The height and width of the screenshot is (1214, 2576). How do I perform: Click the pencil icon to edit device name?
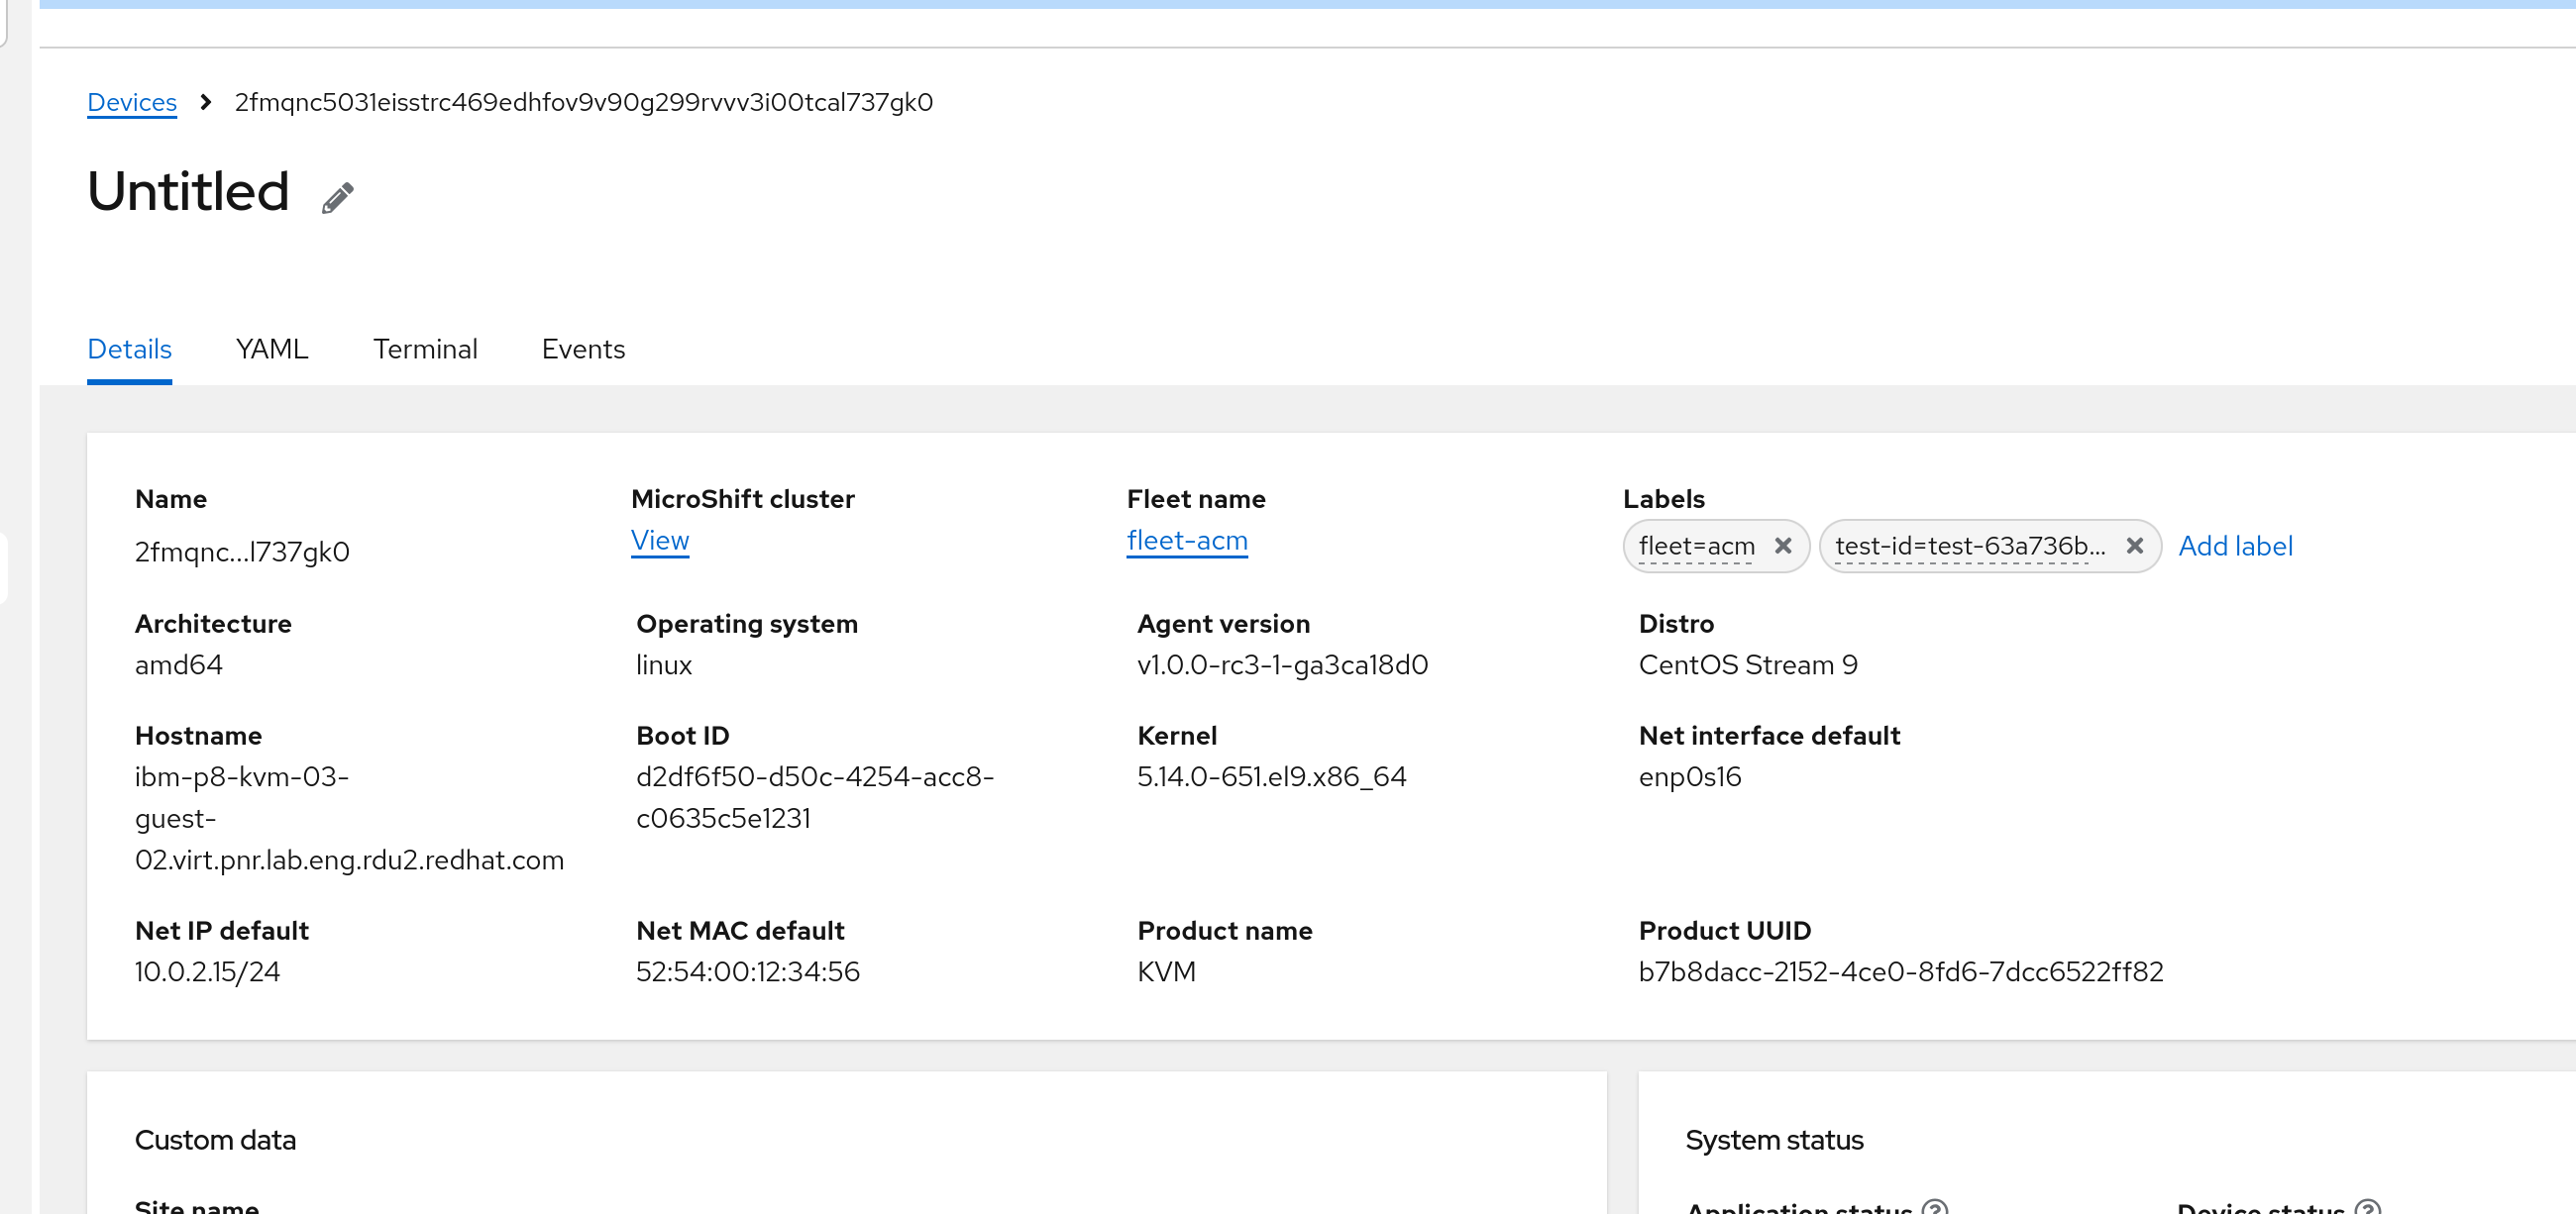pos(337,198)
